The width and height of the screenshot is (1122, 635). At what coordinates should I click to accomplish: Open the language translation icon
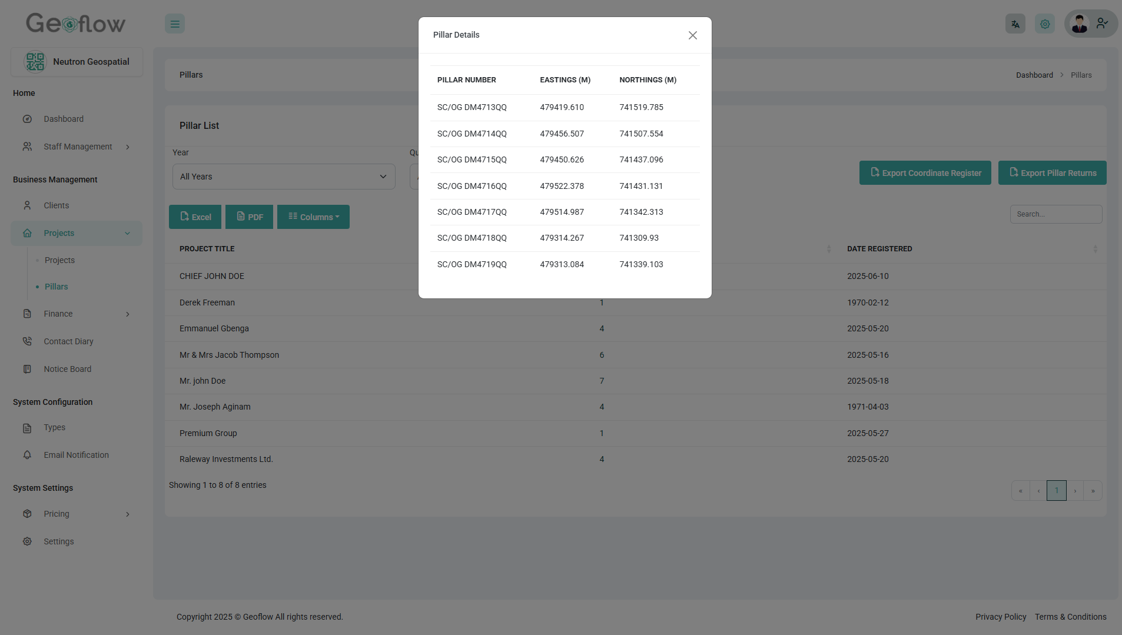click(1015, 24)
